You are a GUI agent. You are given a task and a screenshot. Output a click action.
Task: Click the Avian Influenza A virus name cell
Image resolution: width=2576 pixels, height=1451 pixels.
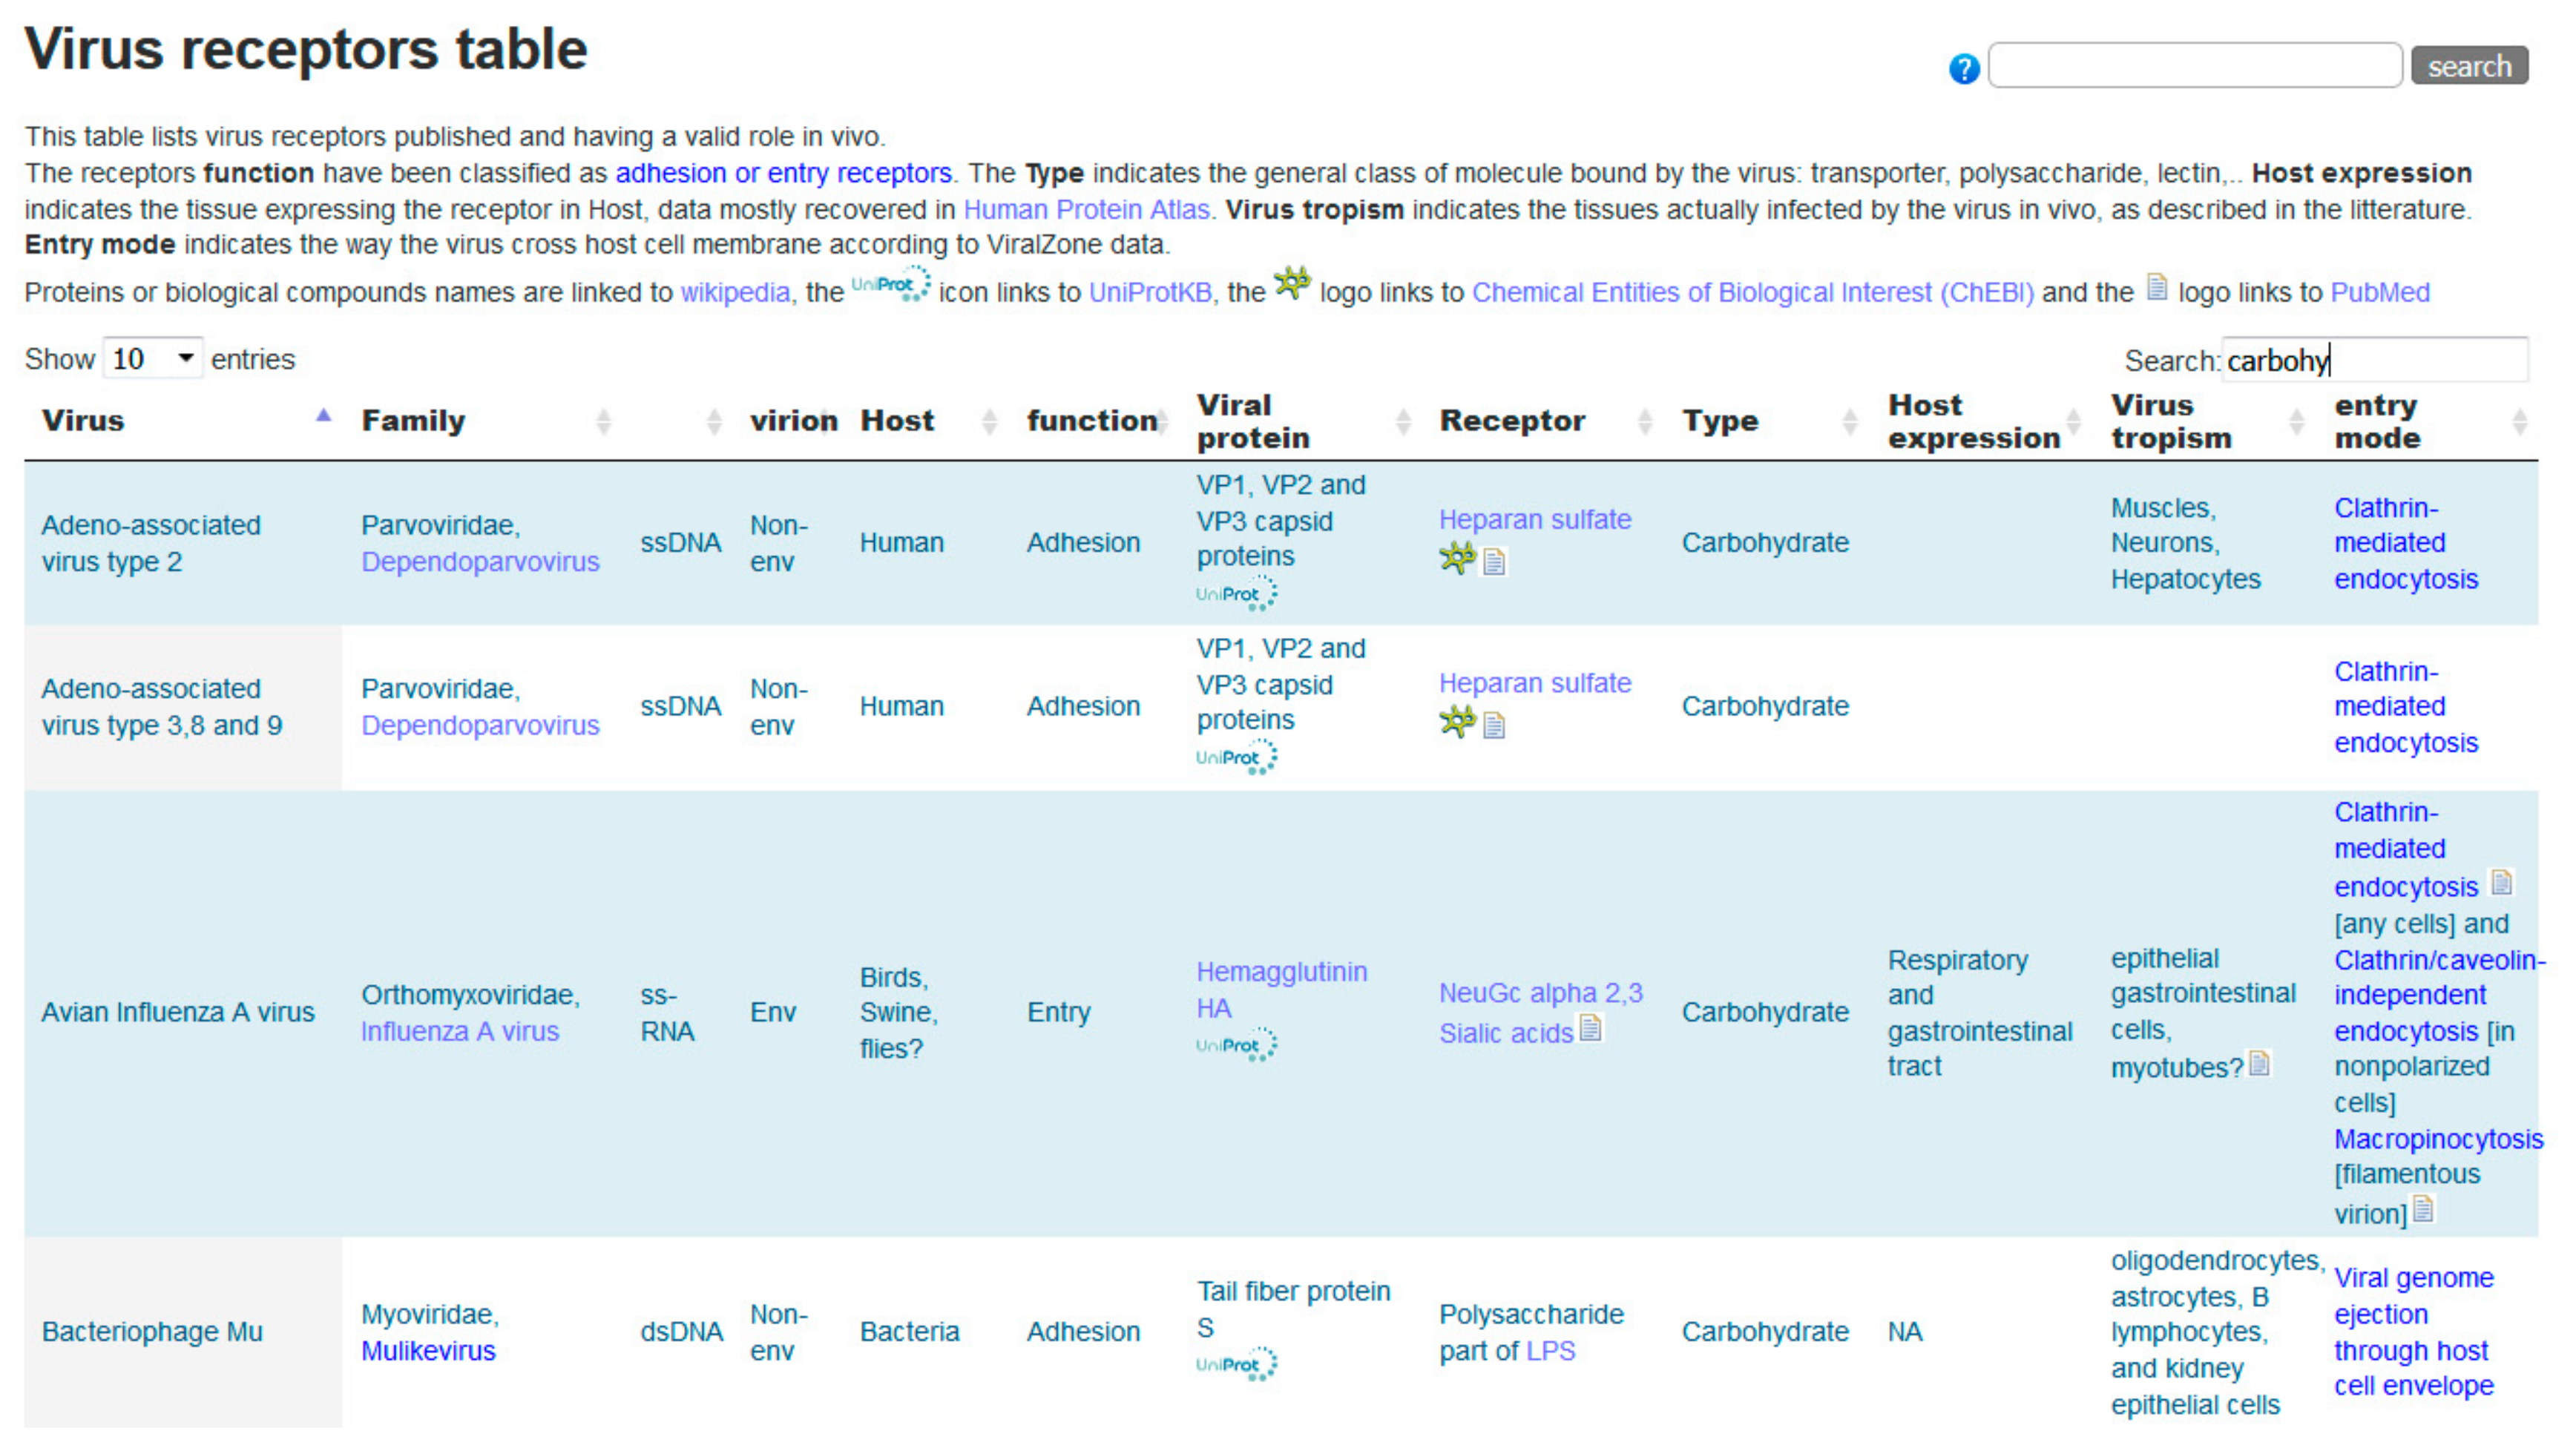(178, 1012)
